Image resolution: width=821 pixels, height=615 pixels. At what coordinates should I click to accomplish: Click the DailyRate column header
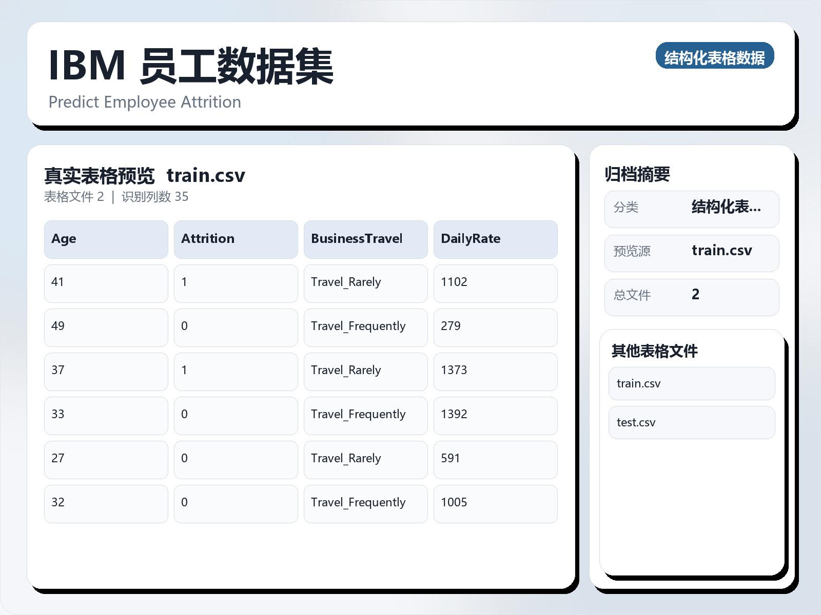(495, 239)
